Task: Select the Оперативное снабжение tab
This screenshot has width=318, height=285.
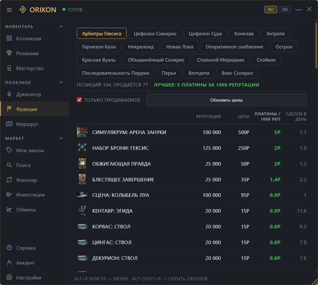Action: tap(234, 46)
